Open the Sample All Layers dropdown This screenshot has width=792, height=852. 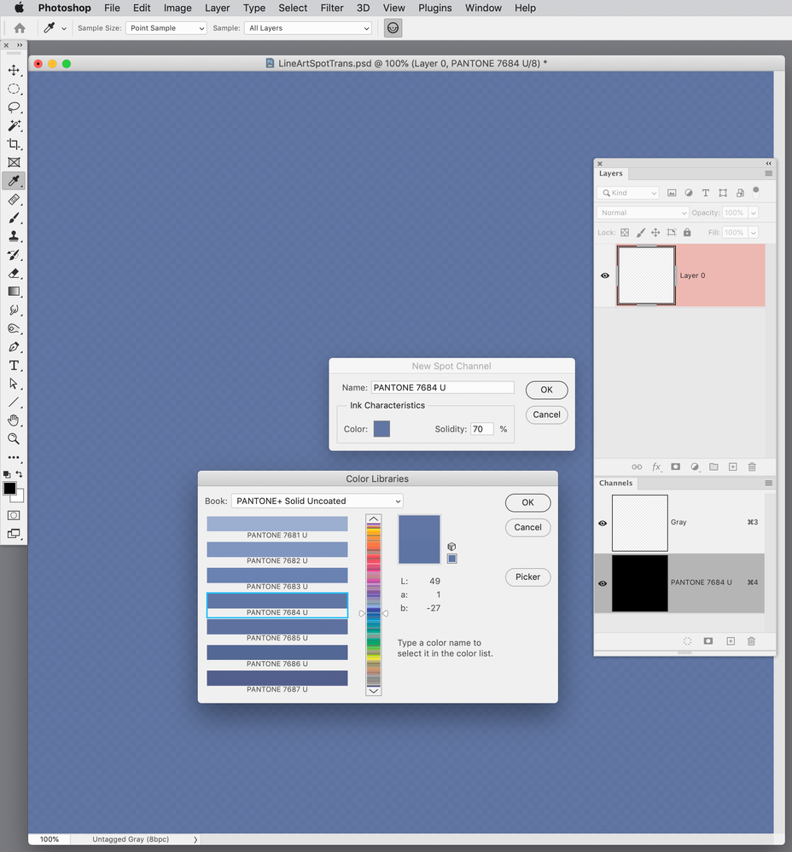click(x=307, y=28)
